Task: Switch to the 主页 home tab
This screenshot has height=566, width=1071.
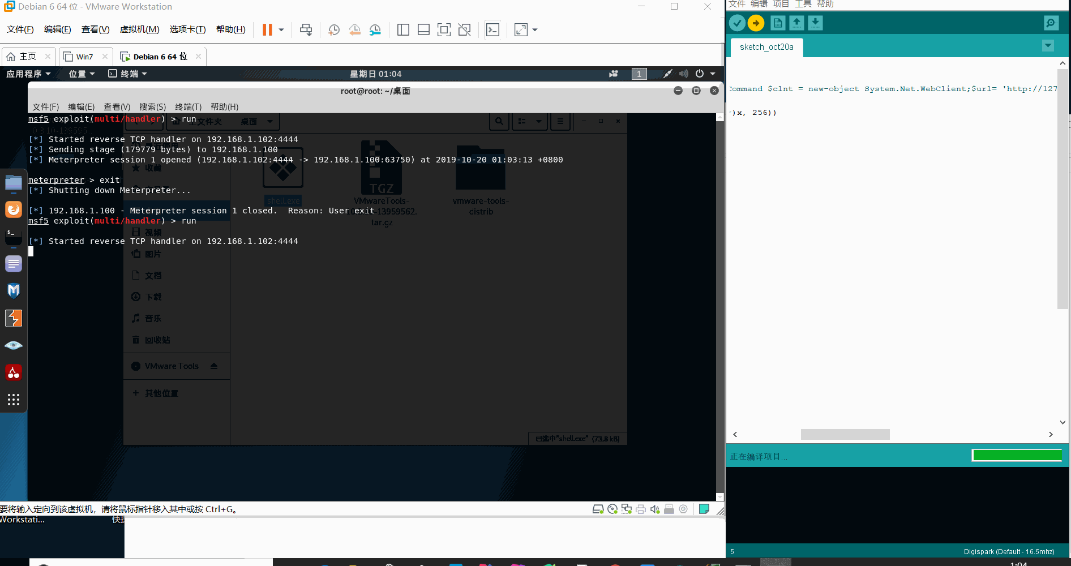Action: tap(28, 57)
